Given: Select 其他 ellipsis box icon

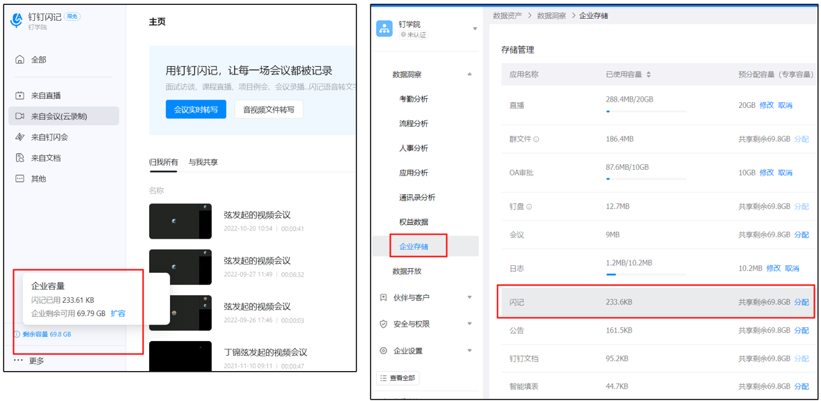Looking at the screenshot, I should 19,178.
